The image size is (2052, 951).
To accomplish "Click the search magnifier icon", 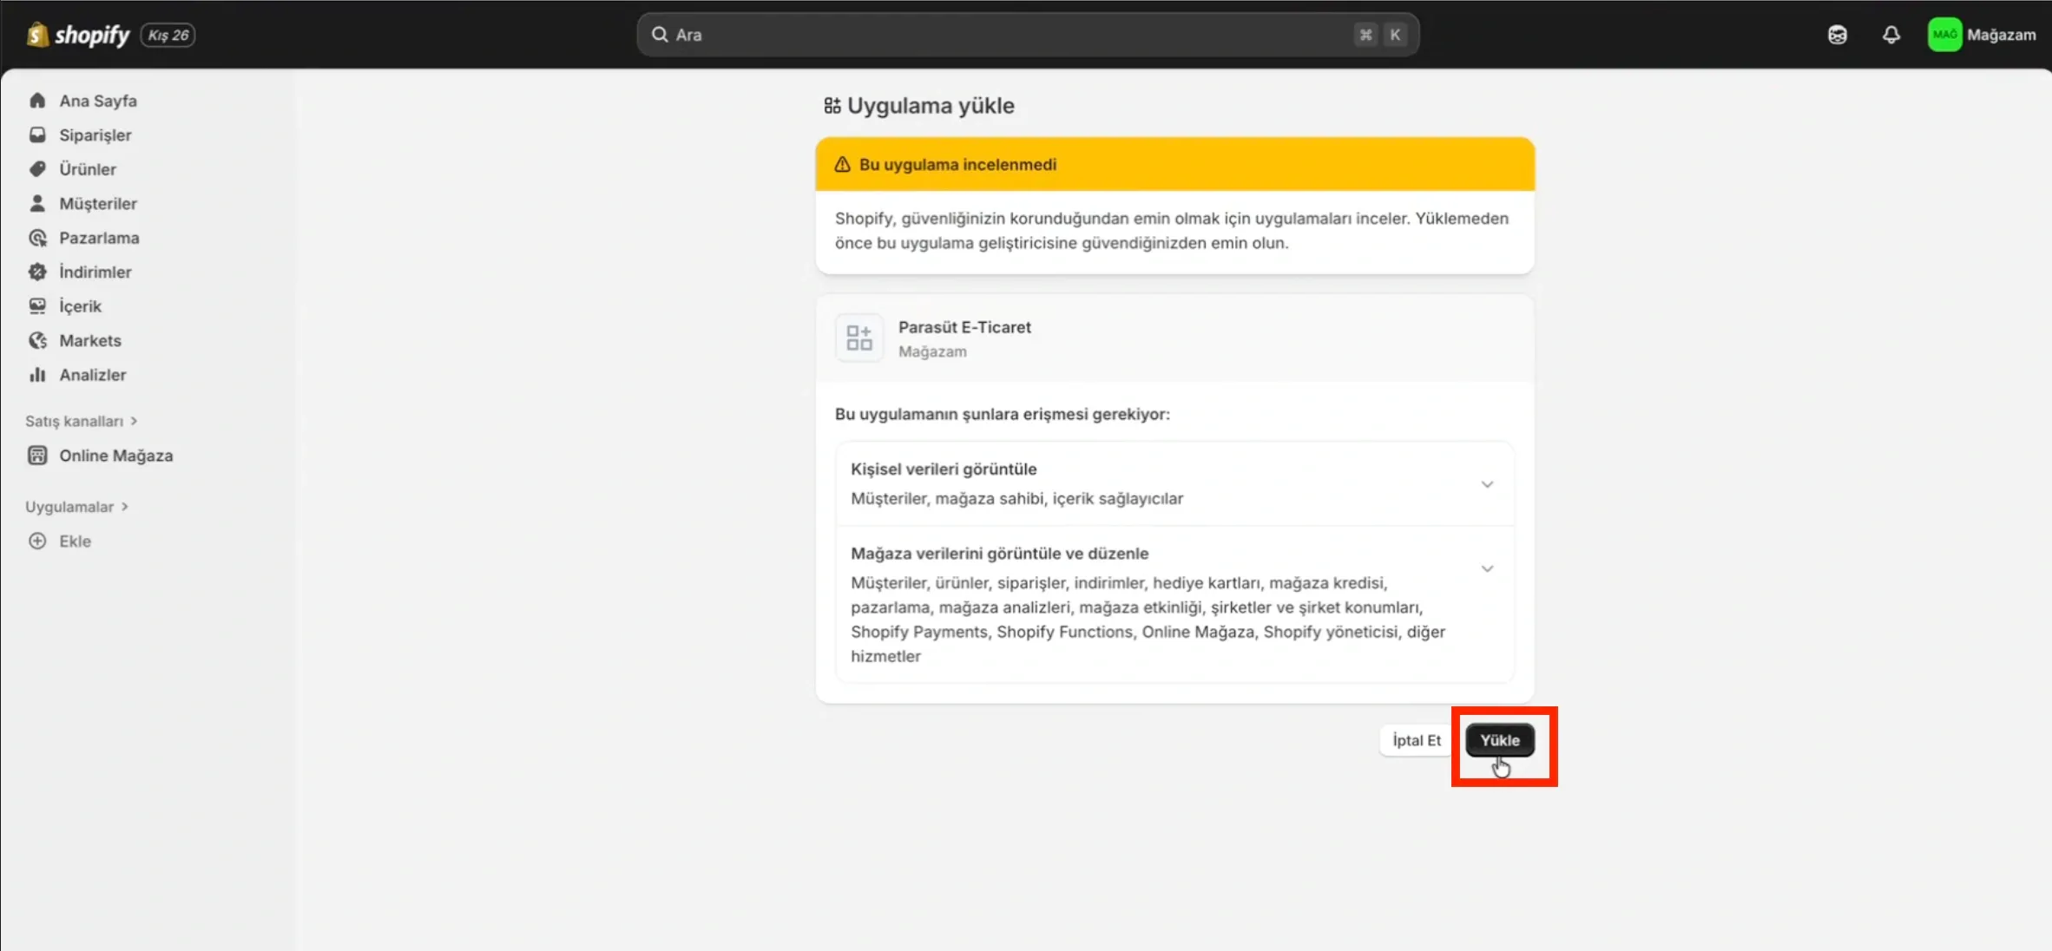I will [660, 35].
